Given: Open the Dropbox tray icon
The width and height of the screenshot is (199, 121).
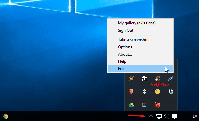Looking at the screenshot, I should [171, 92].
